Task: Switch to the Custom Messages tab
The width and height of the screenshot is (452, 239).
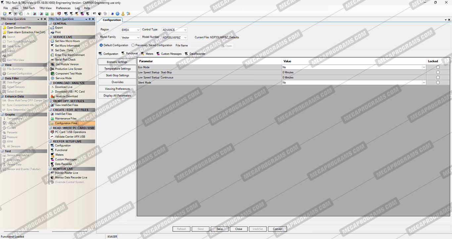Action: tap(169, 54)
